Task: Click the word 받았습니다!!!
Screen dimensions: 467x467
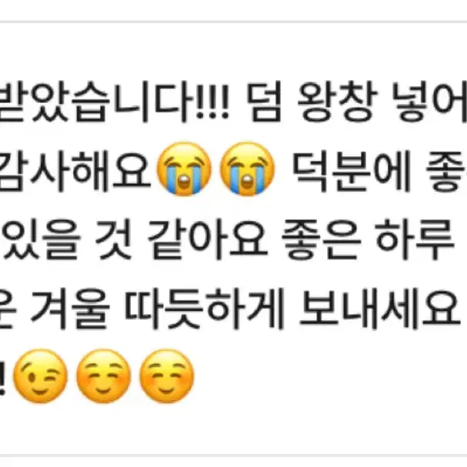Action: click(114, 102)
